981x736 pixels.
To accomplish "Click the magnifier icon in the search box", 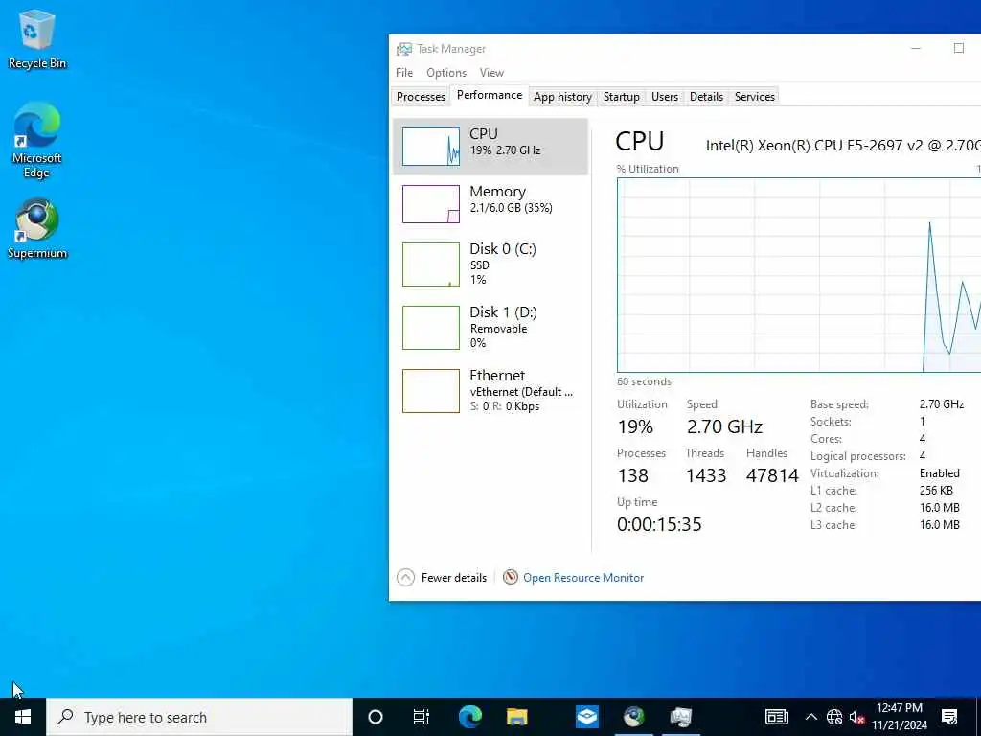I will click(x=65, y=717).
